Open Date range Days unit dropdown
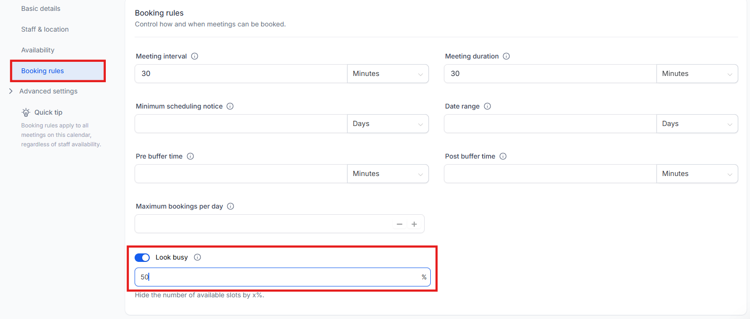The height and width of the screenshot is (319, 750). click(697, 124)
